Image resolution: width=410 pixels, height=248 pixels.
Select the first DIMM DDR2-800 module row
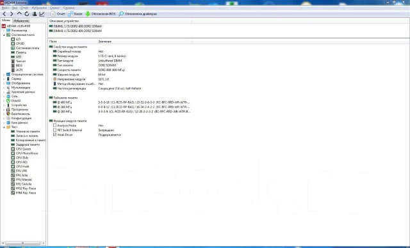pyautogui.click(x=76, y=26)
